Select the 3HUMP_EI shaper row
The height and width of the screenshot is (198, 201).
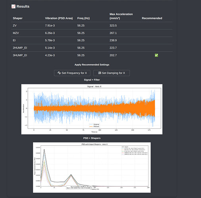92,55
